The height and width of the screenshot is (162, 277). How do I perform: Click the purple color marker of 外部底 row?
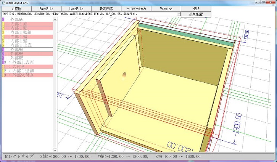pyautogui.click(x=3, y=19)
